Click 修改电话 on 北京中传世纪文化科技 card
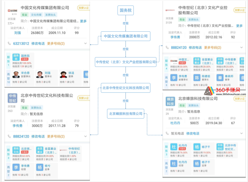The height and width of the screenshot is (182, 248). pos(38,137)
